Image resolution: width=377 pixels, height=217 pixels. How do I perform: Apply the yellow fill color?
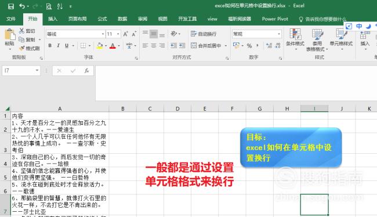click(x=100, y=45)
